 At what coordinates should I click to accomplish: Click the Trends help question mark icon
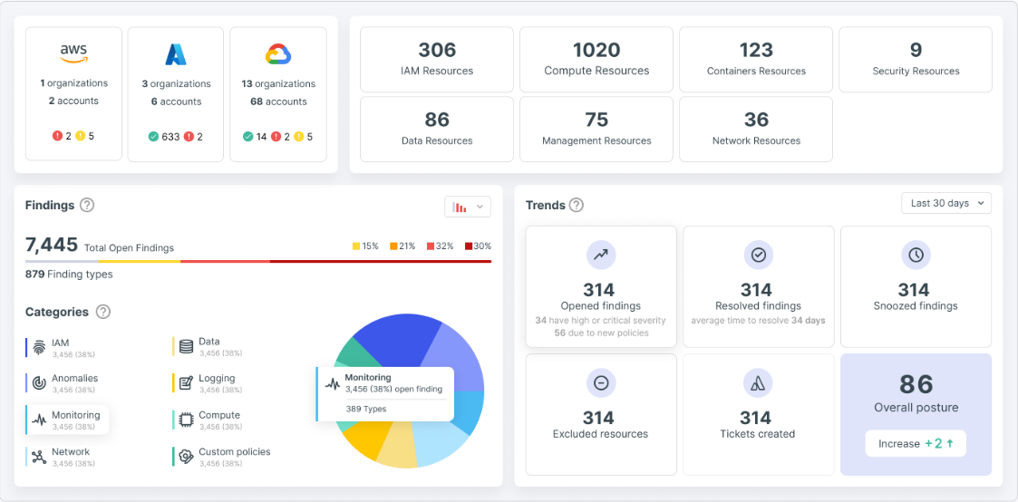pyautogui.click(x=577, y=205)
